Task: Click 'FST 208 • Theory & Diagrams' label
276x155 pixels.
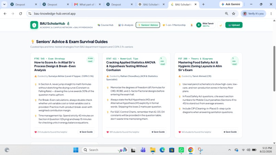Action: pos(196,59)
